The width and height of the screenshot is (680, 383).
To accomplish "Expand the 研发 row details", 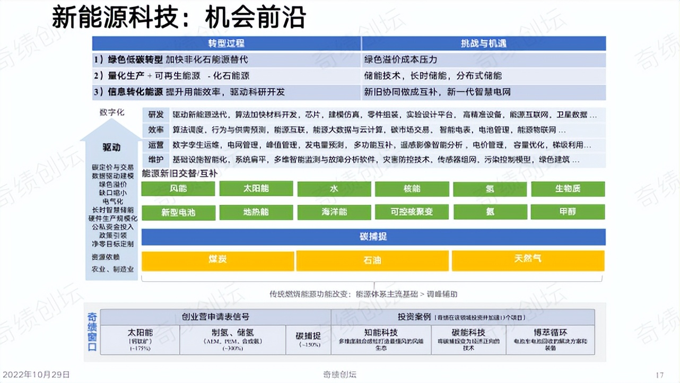I will (155, 115).
